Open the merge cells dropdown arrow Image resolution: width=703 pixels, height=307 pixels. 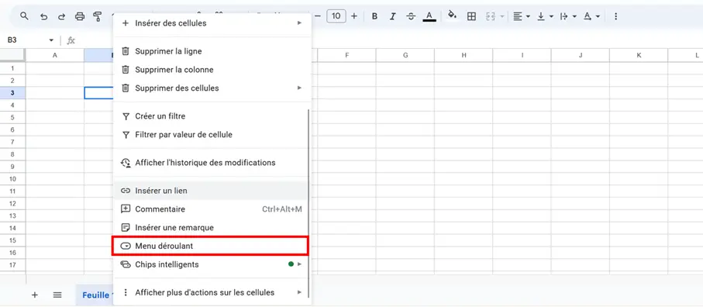point(502,16)
